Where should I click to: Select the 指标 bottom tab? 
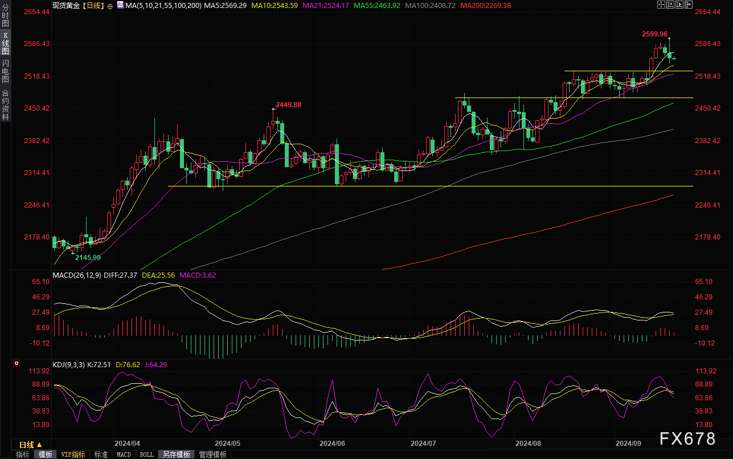click(x=23, y=454)
